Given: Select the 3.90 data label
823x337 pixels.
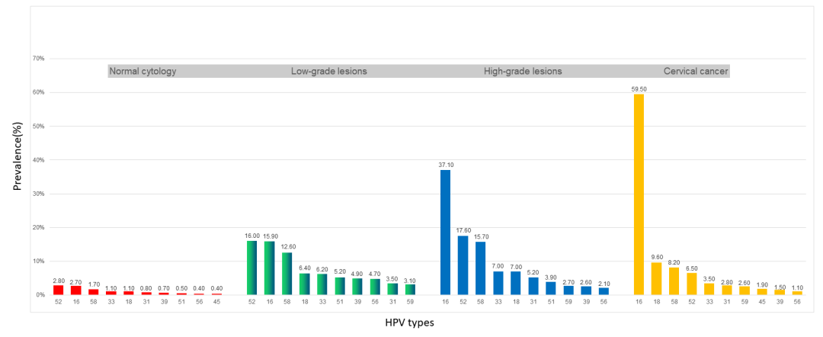Looking at the screenshot, I should click(x=551, y=277).
